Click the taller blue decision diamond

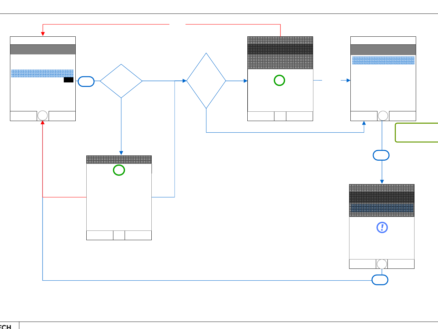coord(206,81)
